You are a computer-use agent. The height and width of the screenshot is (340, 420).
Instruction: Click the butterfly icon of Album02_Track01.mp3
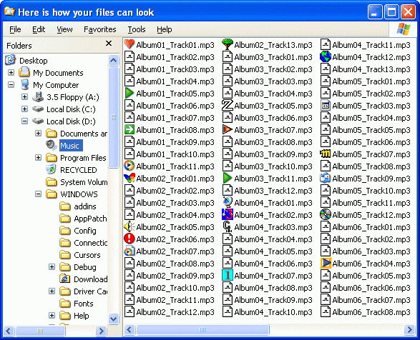point(129,178)
